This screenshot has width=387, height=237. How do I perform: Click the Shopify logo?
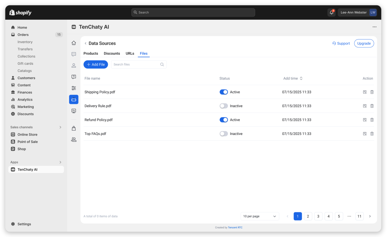click(20, 13)
